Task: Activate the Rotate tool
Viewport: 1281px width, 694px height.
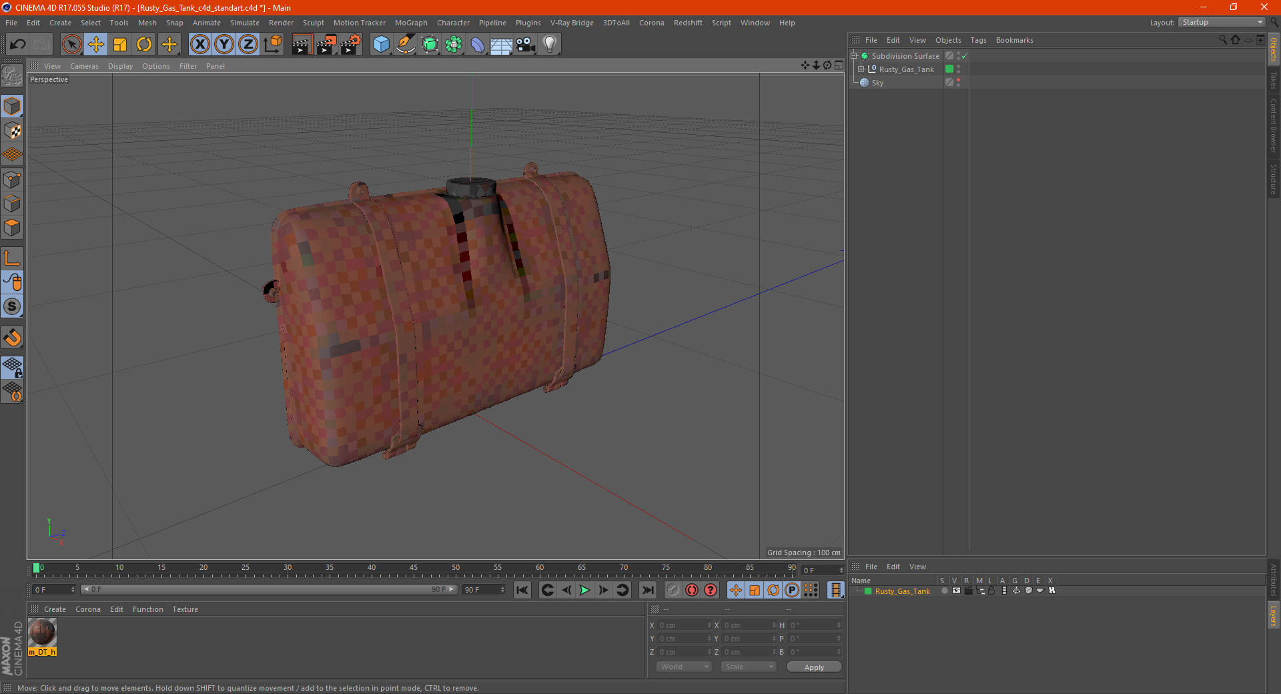Action: pos(144,45)
